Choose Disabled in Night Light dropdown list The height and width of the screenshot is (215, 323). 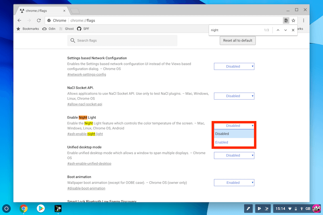pyautogui.click(x=234, y=134)
